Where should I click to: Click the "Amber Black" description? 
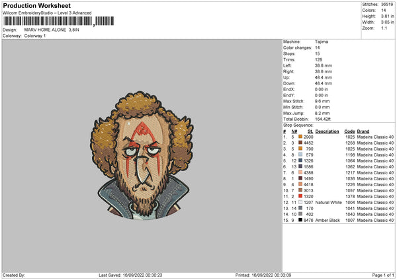pos(328,221)
